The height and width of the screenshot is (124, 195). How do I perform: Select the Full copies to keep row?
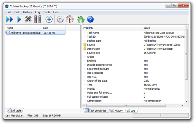(134, 97)
